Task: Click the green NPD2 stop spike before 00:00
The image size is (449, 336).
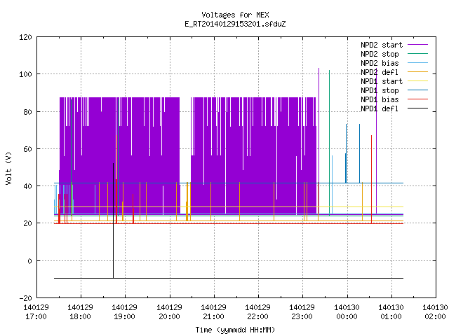Action: 329,143
